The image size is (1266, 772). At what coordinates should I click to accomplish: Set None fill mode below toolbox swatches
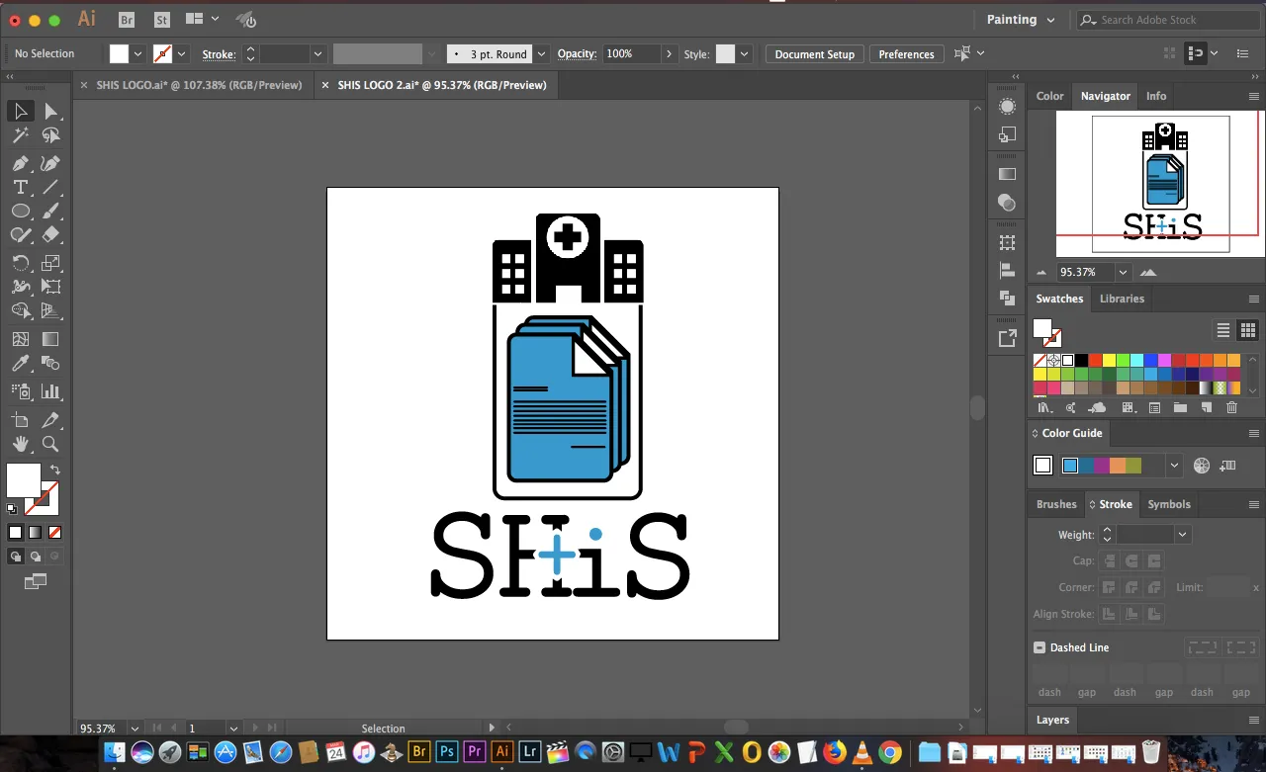54,532
